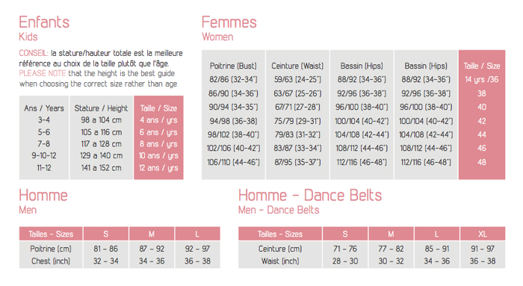Click the 141 a 152 cm height
Viewport: 523px width, 286px height.
[101, 168]
